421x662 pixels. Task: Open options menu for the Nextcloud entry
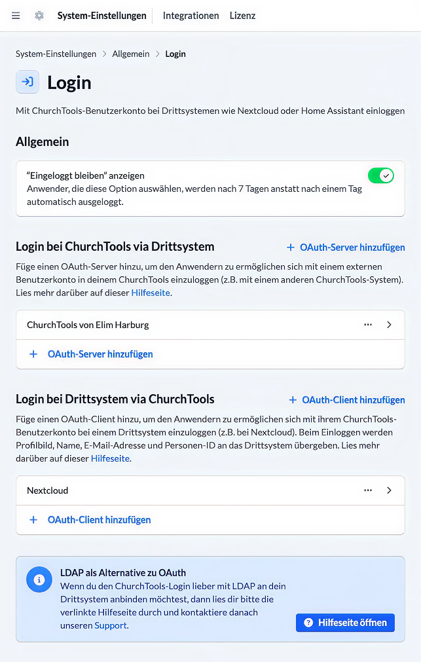pos(368,490)
